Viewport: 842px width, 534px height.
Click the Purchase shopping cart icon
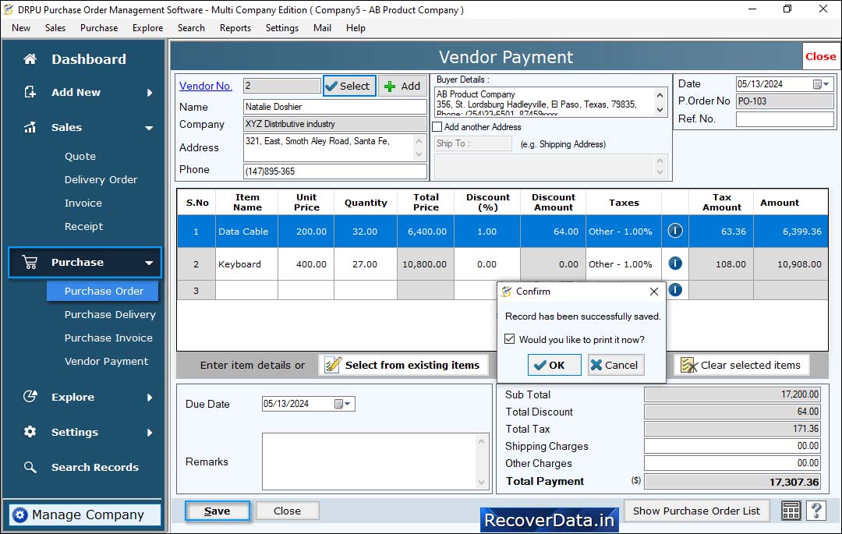tap(30, 262)
